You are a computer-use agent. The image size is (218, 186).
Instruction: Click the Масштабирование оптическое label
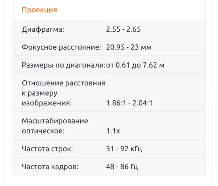(55, 126)
